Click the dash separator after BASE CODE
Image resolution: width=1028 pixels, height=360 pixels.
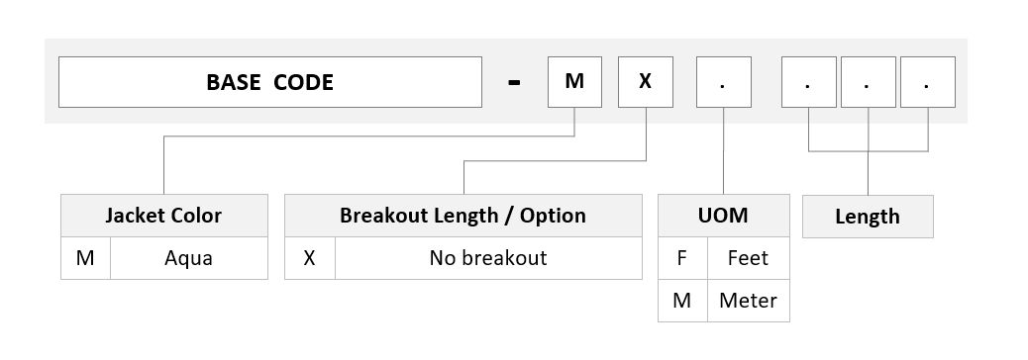(x=515, y=82)
